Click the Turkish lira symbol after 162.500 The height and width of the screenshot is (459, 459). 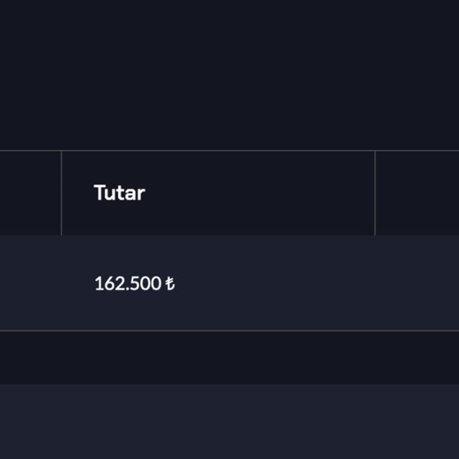coord(170,283)
